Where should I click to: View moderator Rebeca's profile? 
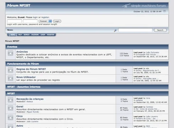(x=29, y=101)
